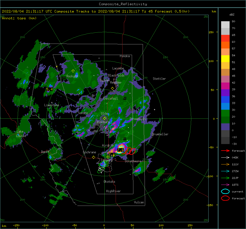Image resolution: width=246 pixels, height=229 pixels.
Task: Select the yellow diamond marker beside RockyMH
Action: click(x=73, y=71)
